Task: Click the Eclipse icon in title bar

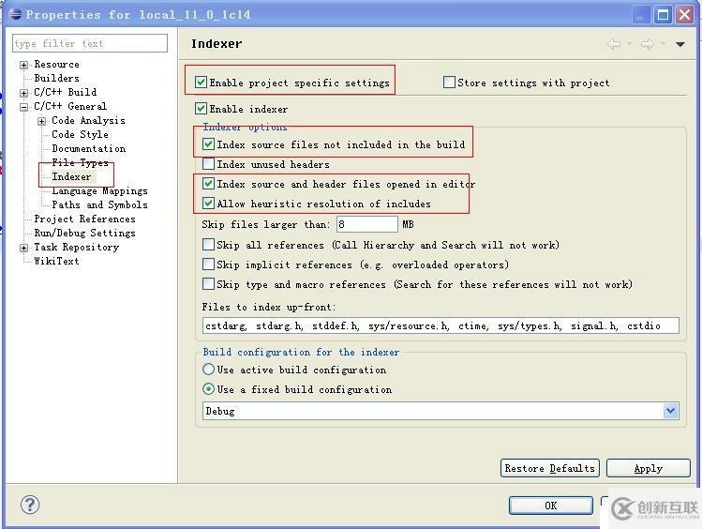Action: tap(15, 14)
